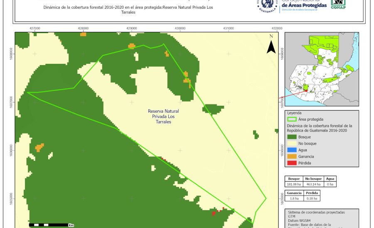This screenshot has width=374, height=228.
Task: Click the 1.8 ha Ganancia table cell
Action: (295, 199)
